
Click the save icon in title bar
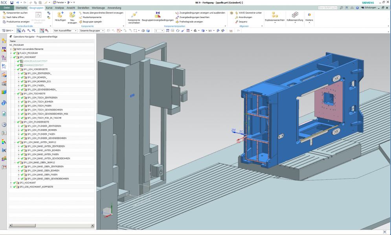[x=12, y=2]
